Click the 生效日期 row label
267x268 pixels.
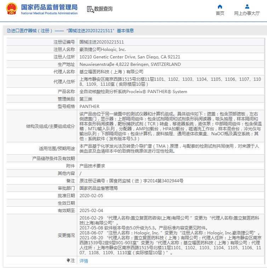(x=66, y=203)
